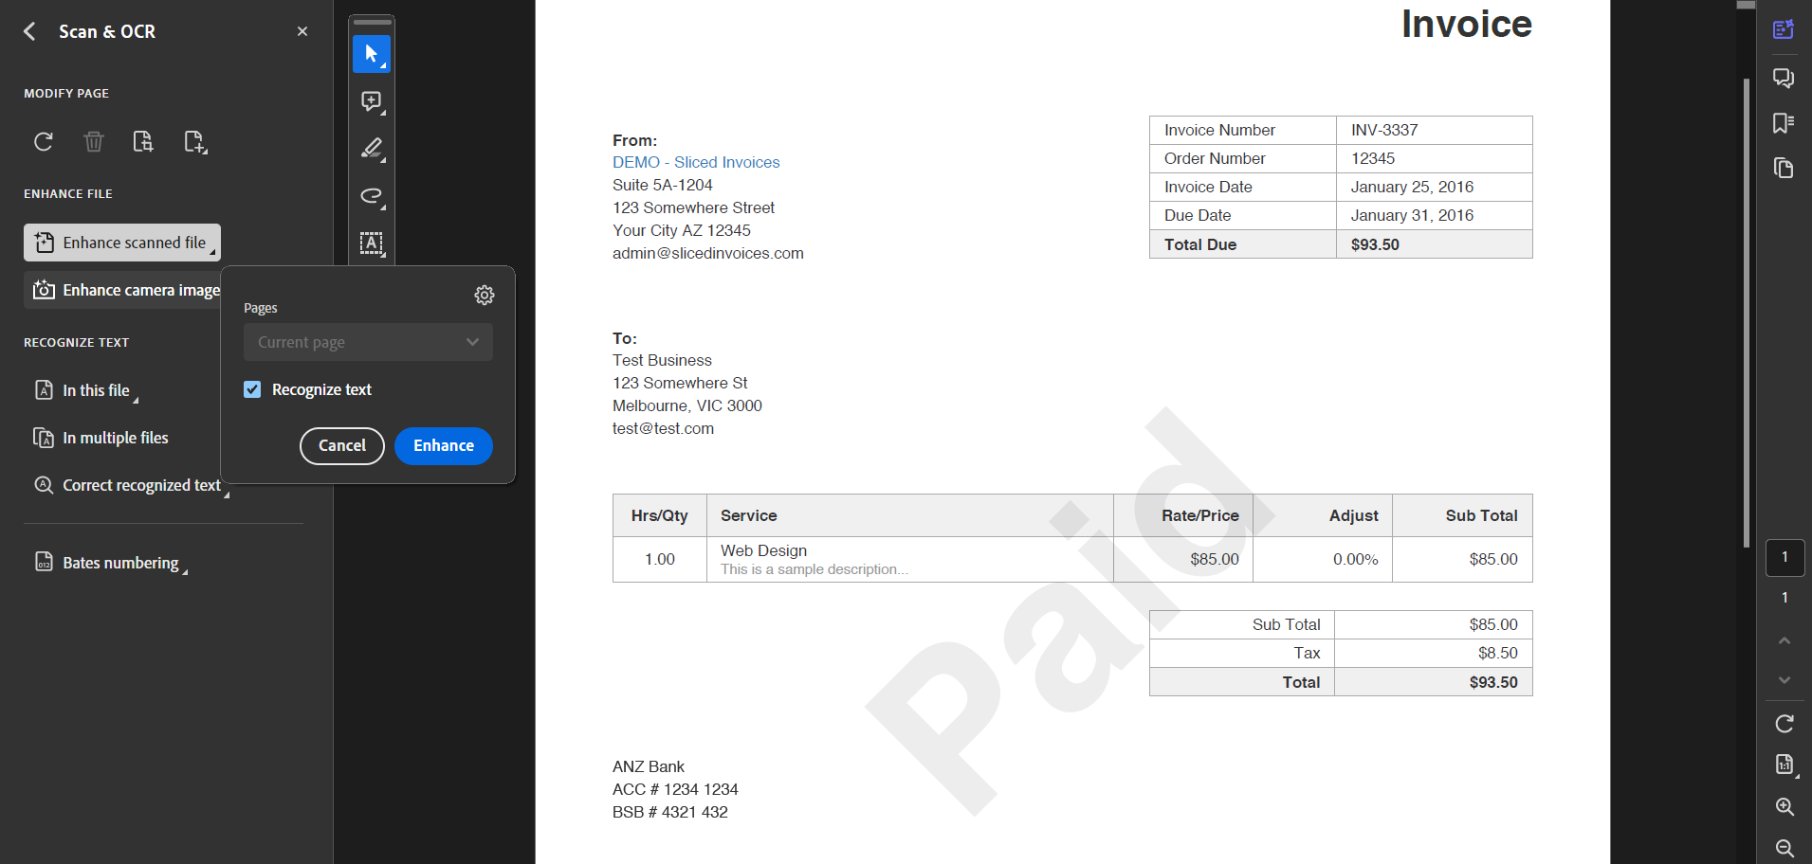Uncheck the Recognize text checkbox
Screen dimensions: 1812x864
tap(252, 388)
